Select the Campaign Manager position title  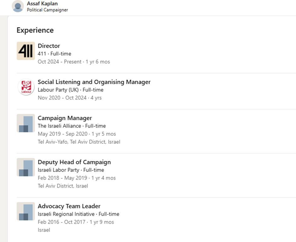point(65,118)
